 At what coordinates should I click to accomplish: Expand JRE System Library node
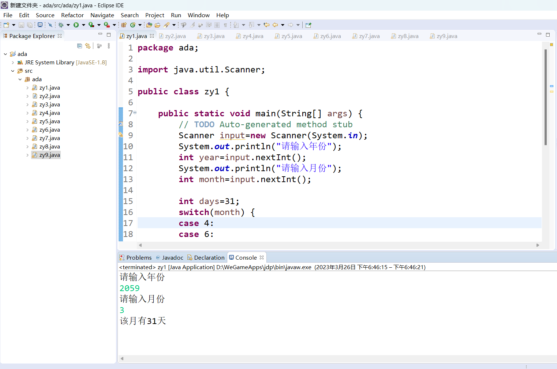[13, 63]
